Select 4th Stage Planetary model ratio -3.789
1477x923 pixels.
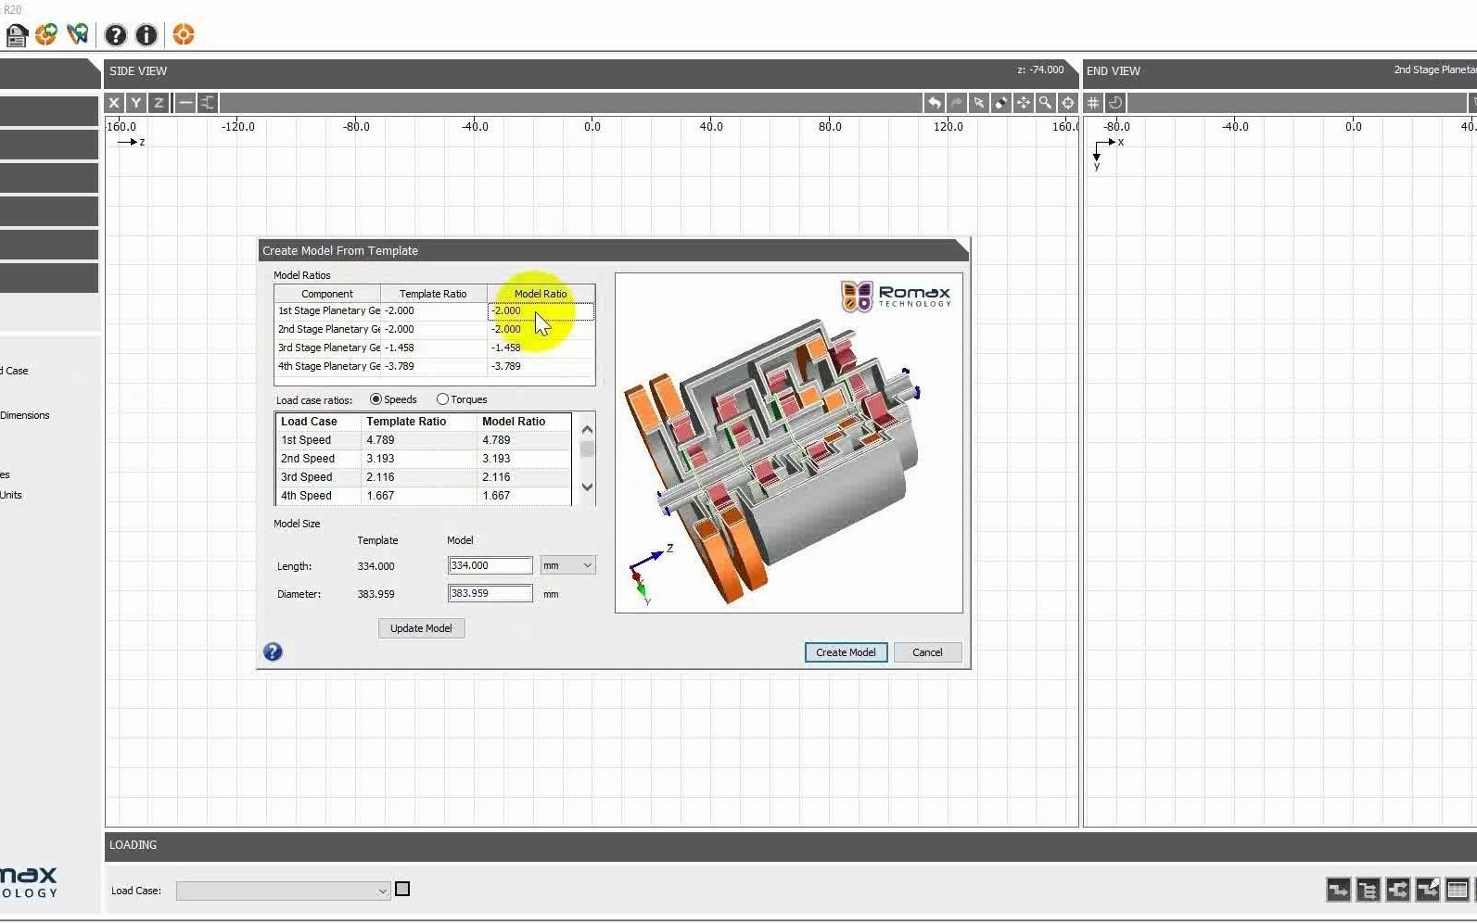tap(541, 367)
